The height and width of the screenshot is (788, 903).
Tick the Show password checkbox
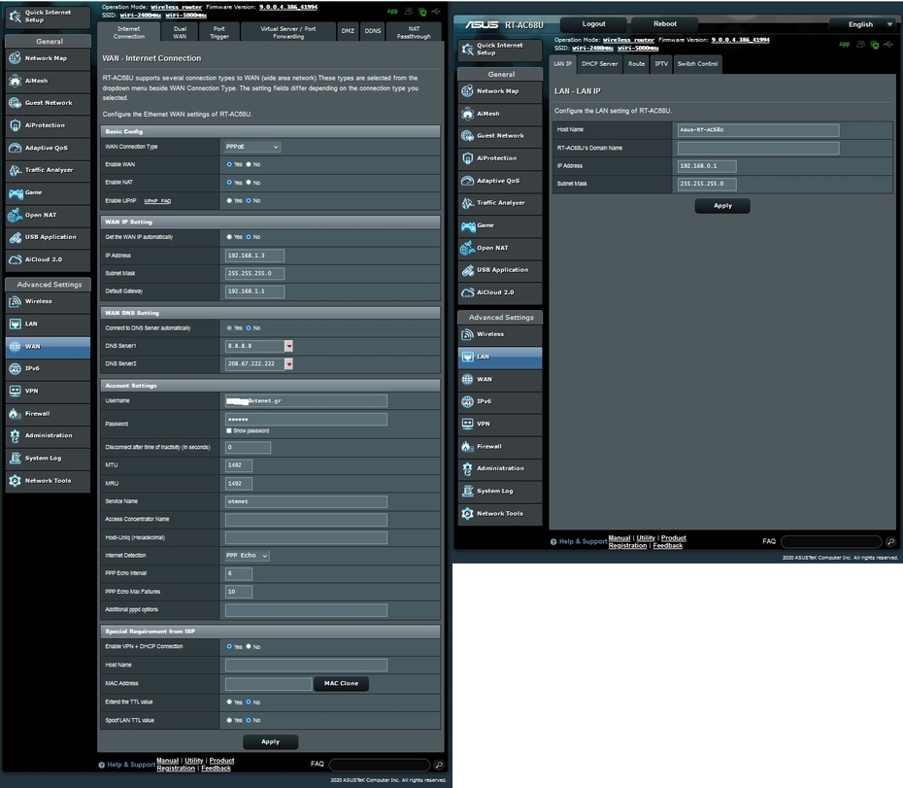pyautogui.click(x=228, y=430)
